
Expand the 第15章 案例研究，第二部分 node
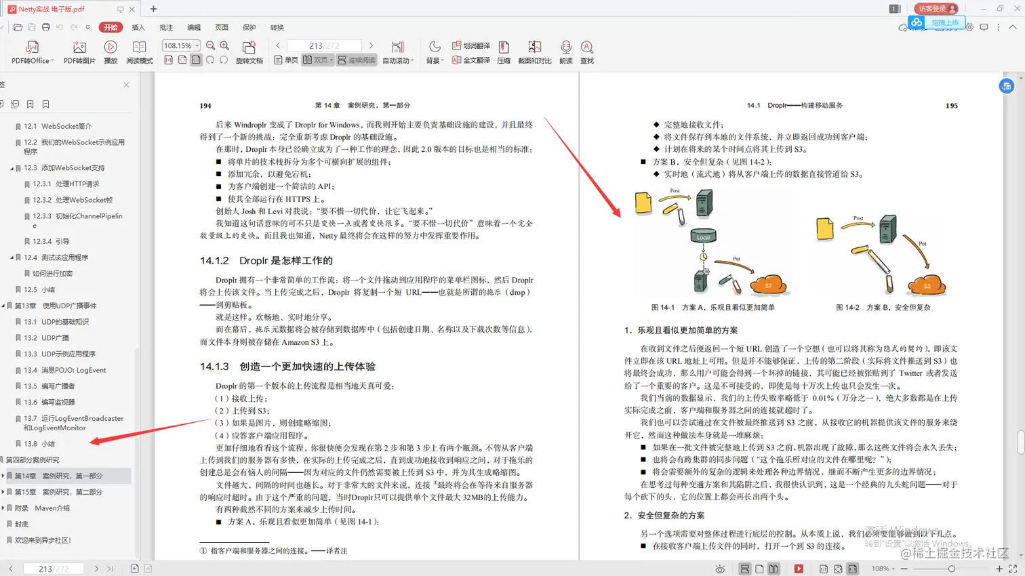tap(3, 493)
